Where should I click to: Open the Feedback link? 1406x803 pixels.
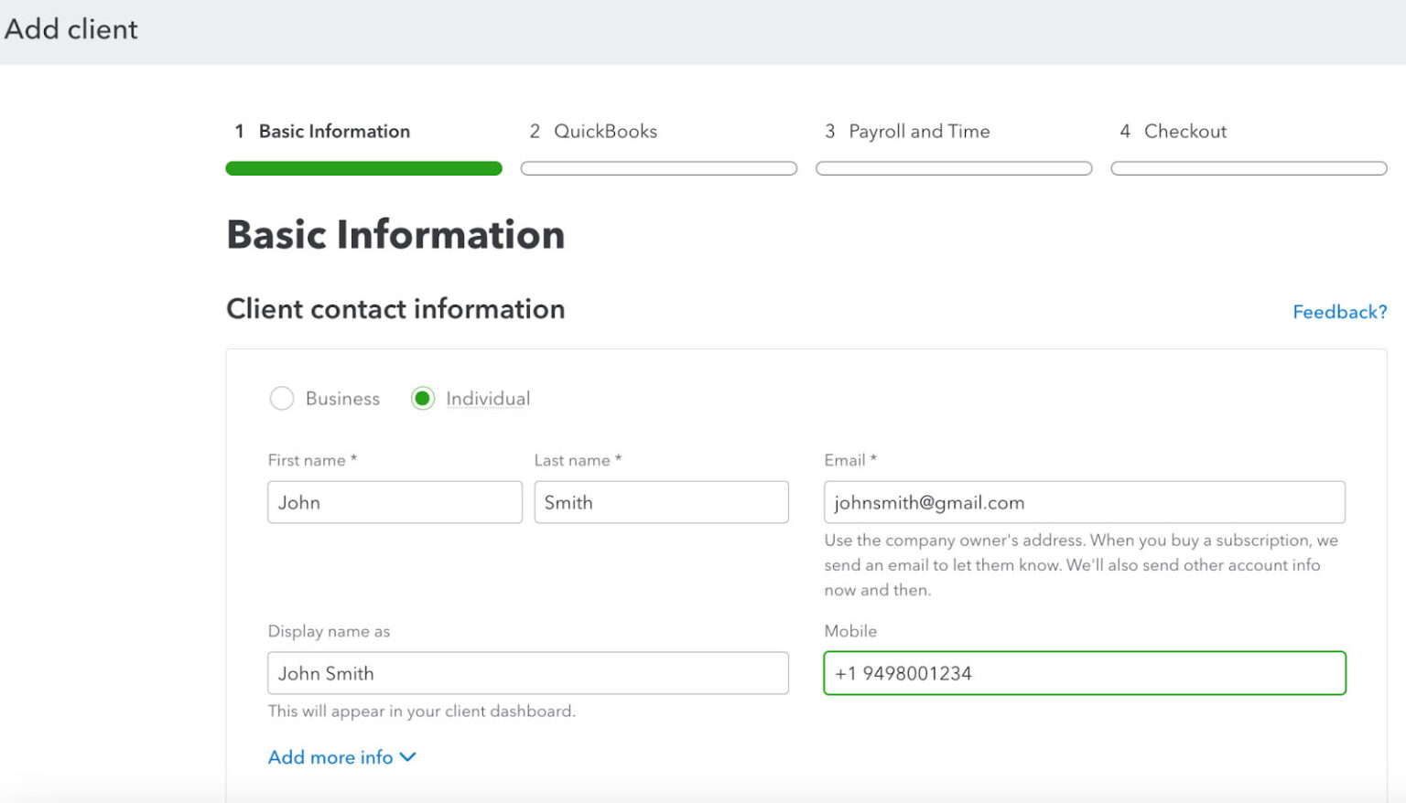1339,312
